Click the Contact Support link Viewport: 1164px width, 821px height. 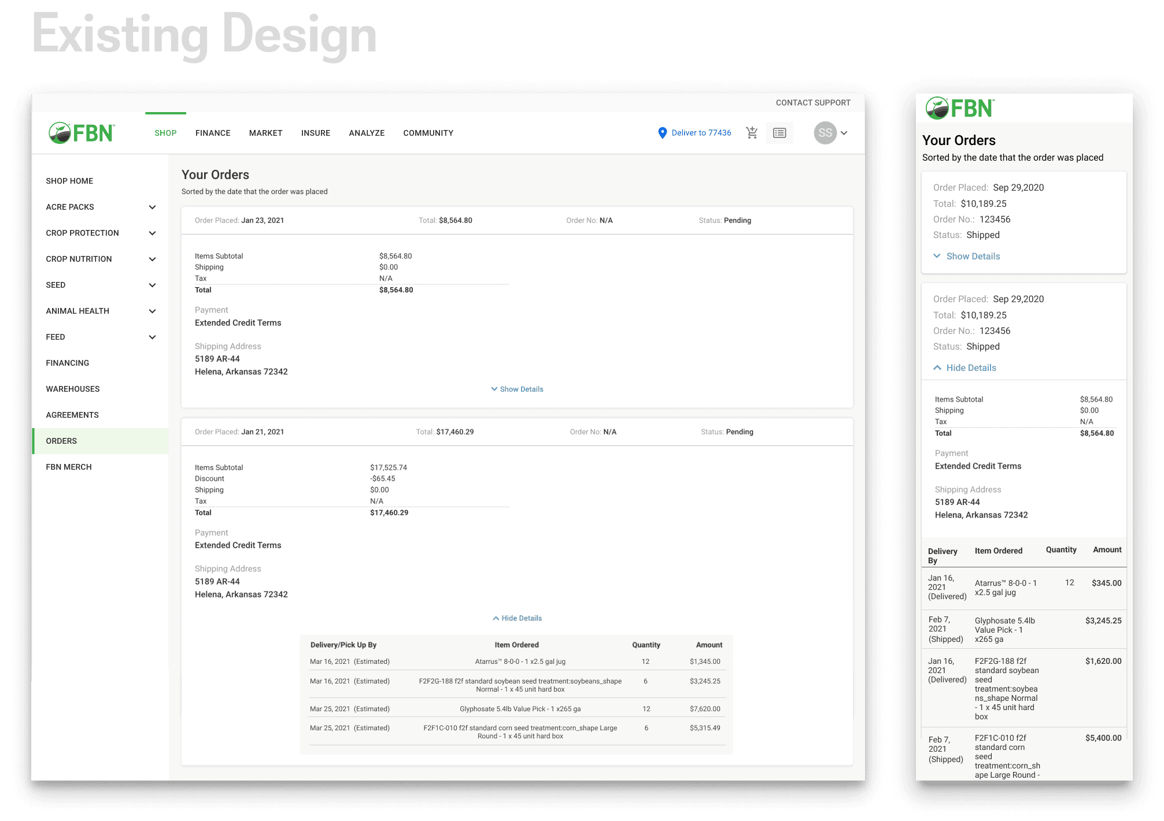[x=812, y=103]
